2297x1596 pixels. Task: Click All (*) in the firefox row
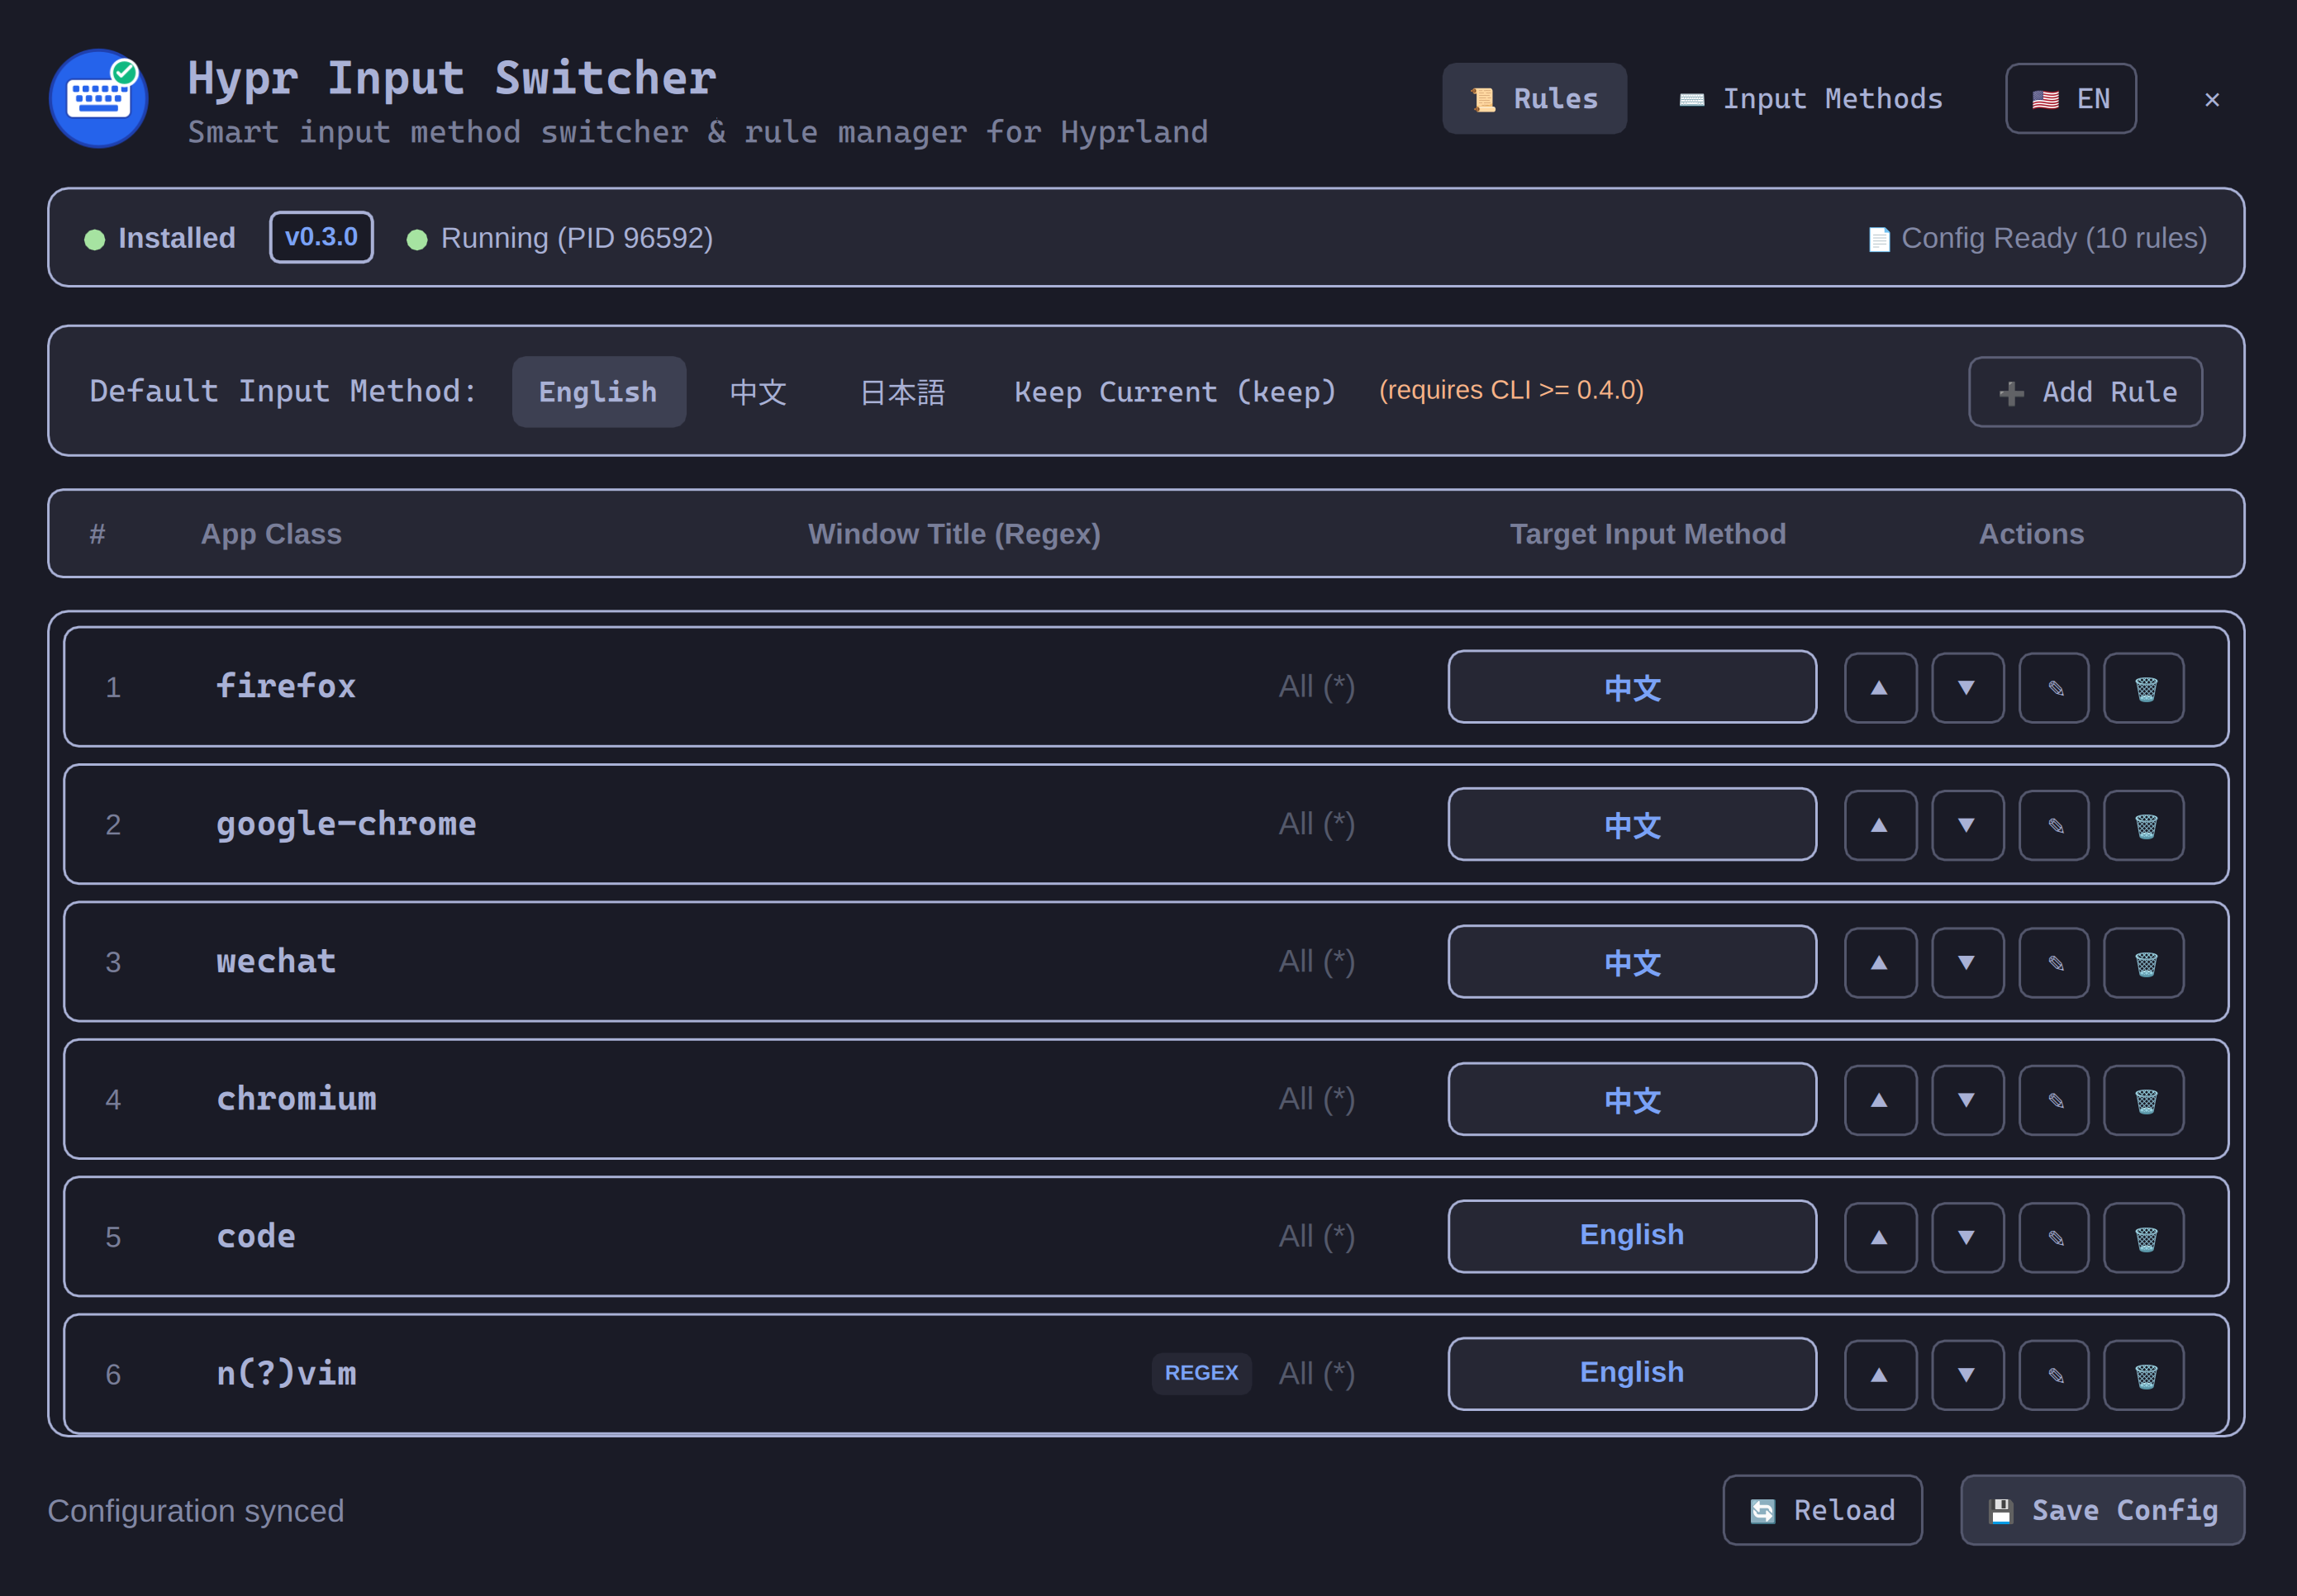tap(1316, 687)
